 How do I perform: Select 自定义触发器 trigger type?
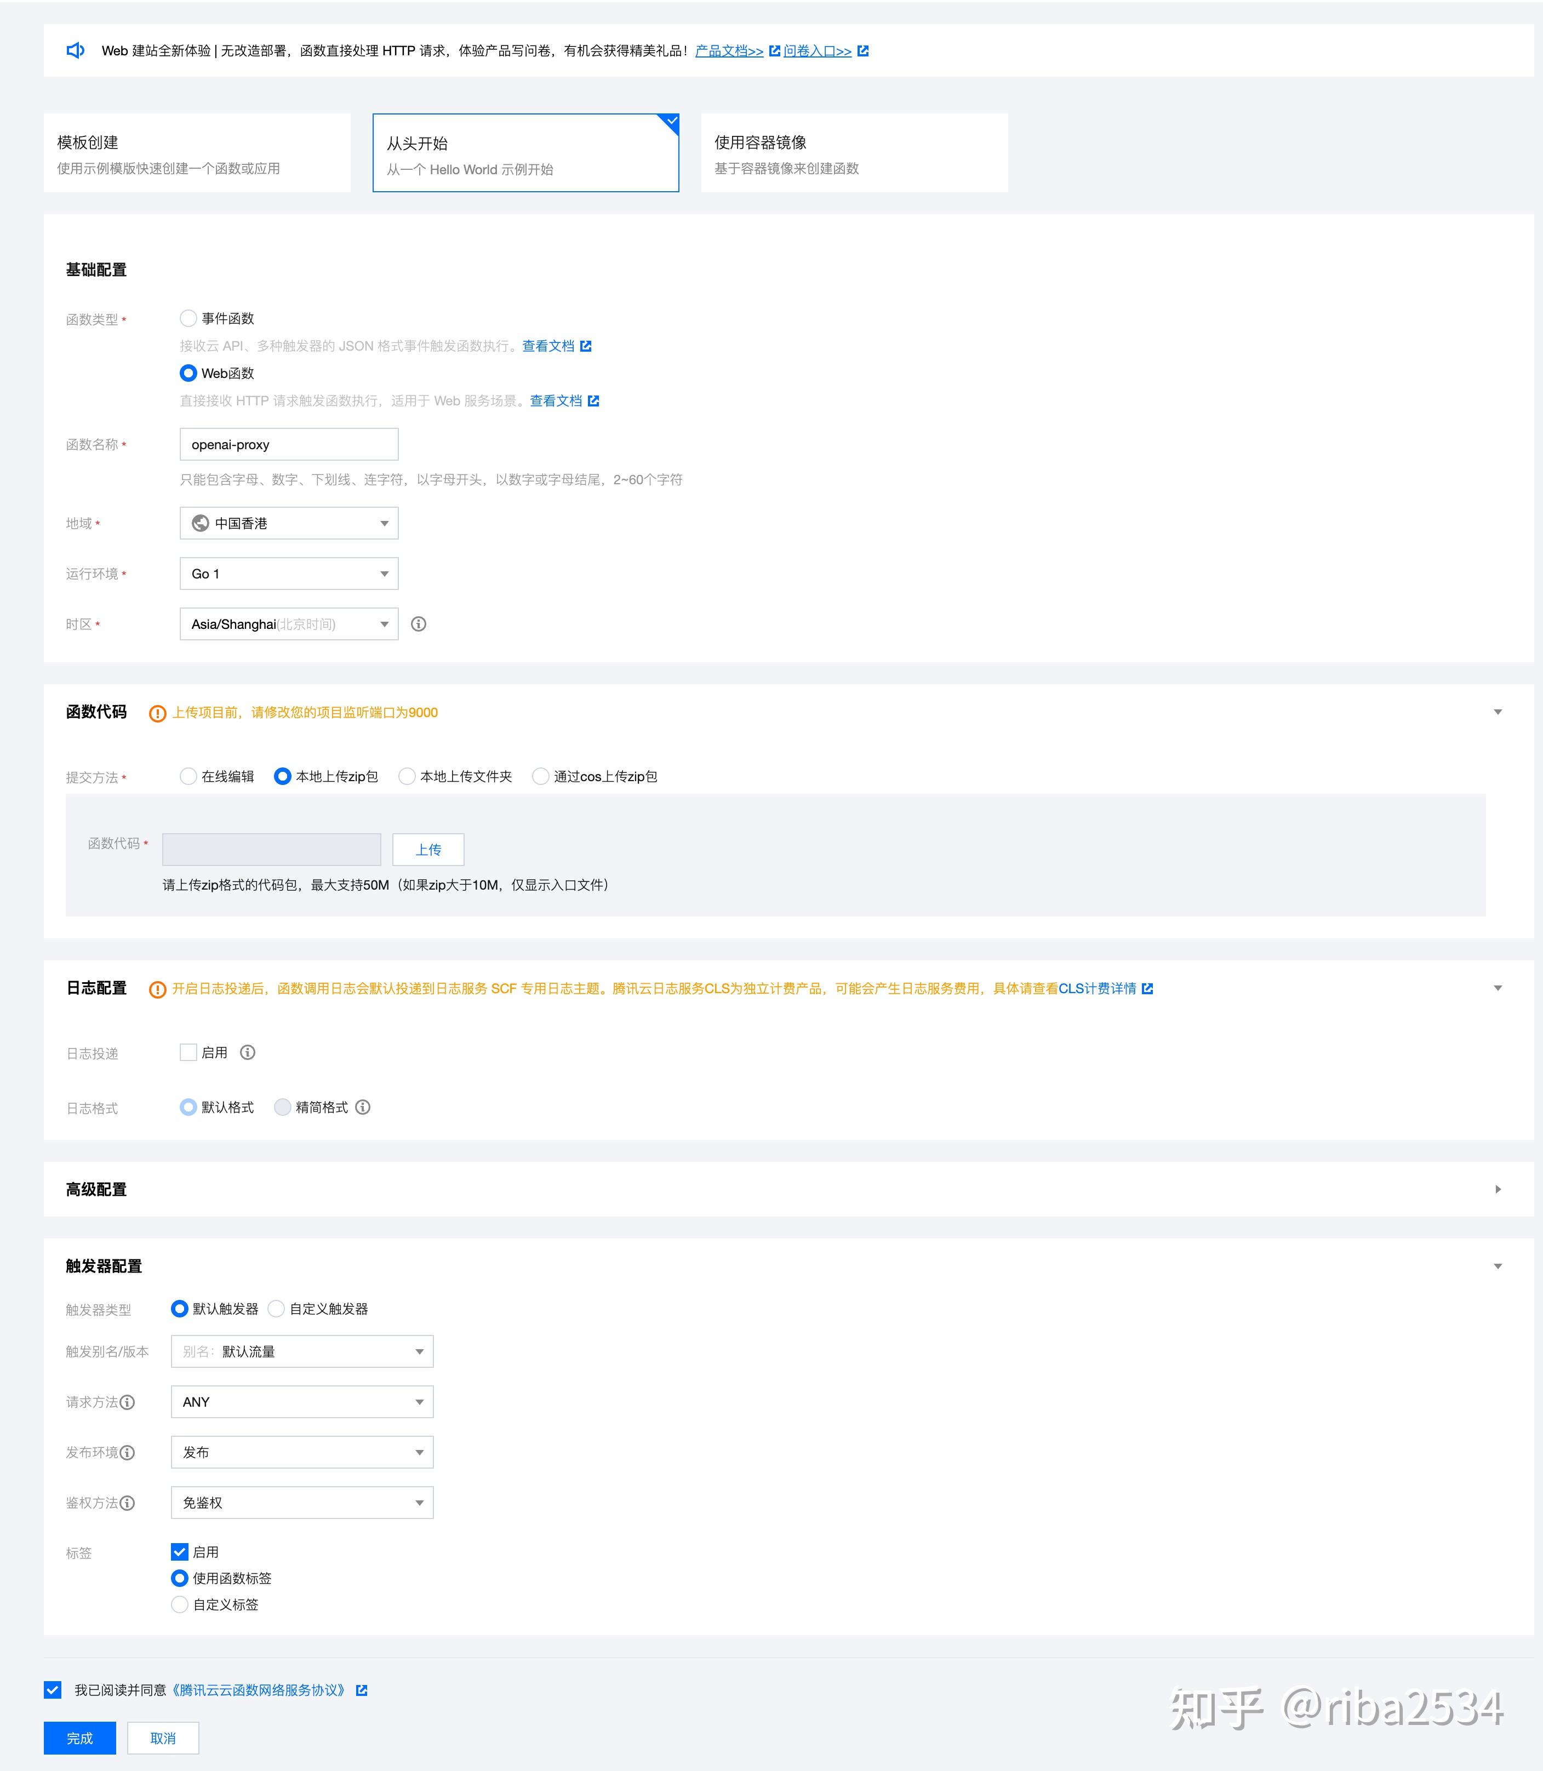(276, 1309)
